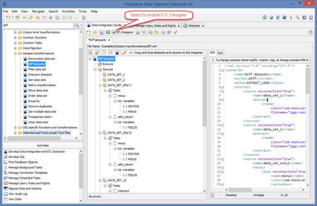Click the Copy icon in main toolbar
317x206 pixels.
pyautogui.click(x=57, y=18)
